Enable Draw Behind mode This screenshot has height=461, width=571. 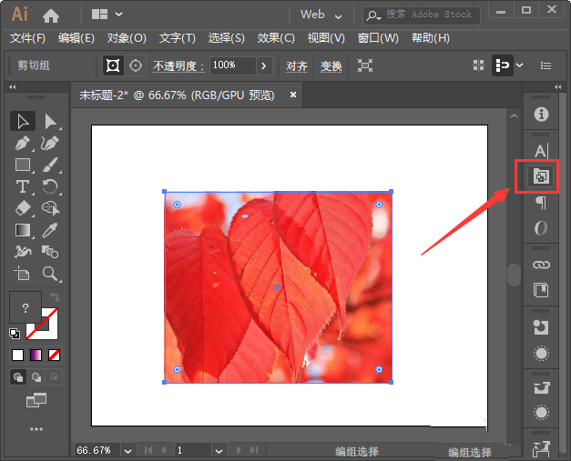point(36,376)
